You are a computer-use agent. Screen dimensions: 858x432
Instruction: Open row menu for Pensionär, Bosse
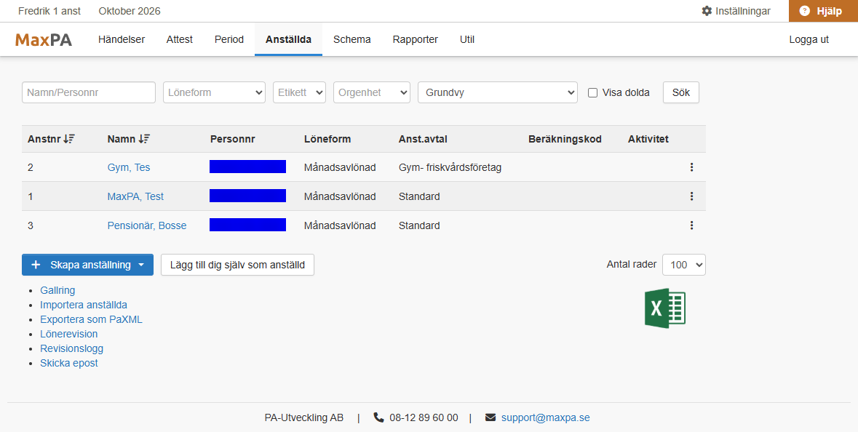pos(691,225)
